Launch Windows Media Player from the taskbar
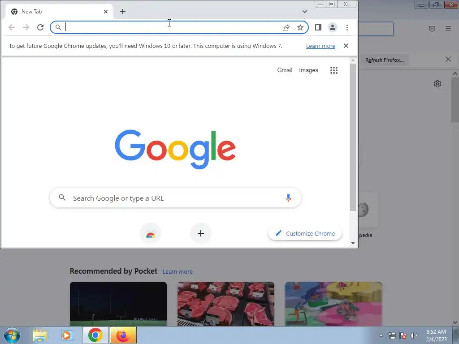 tap(67, 335)
